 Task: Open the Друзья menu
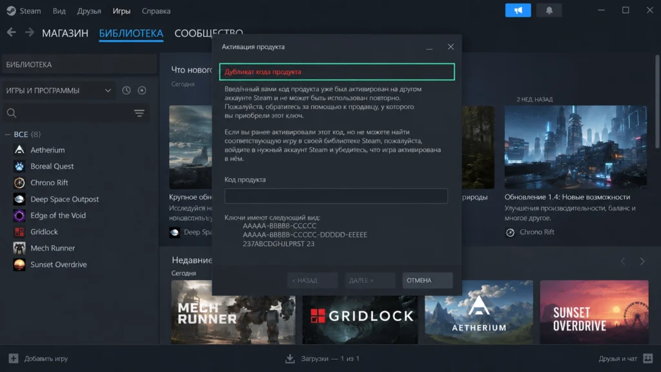89,11
